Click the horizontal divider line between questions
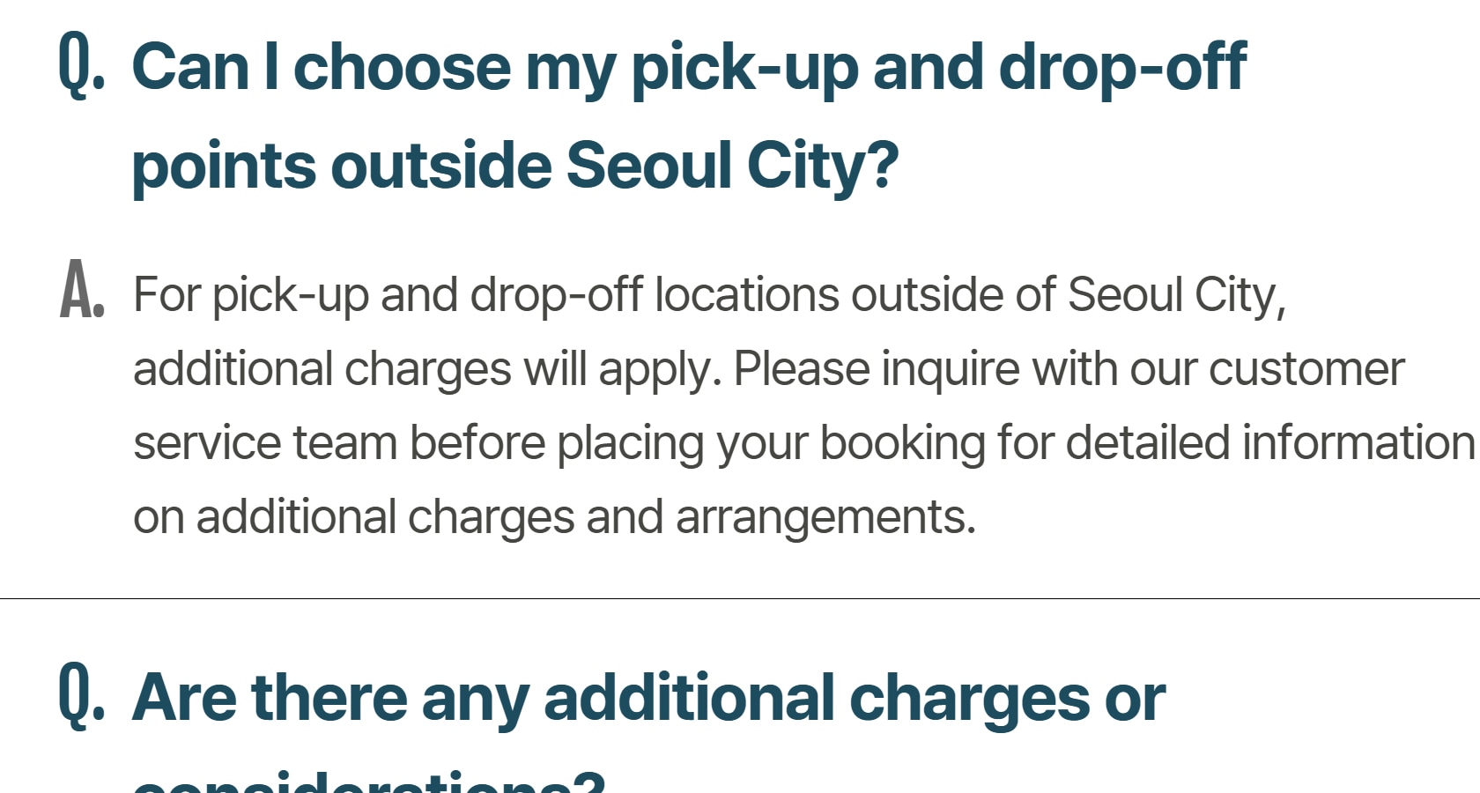Viewport: 1480px width, 793px height. point(740,598)
